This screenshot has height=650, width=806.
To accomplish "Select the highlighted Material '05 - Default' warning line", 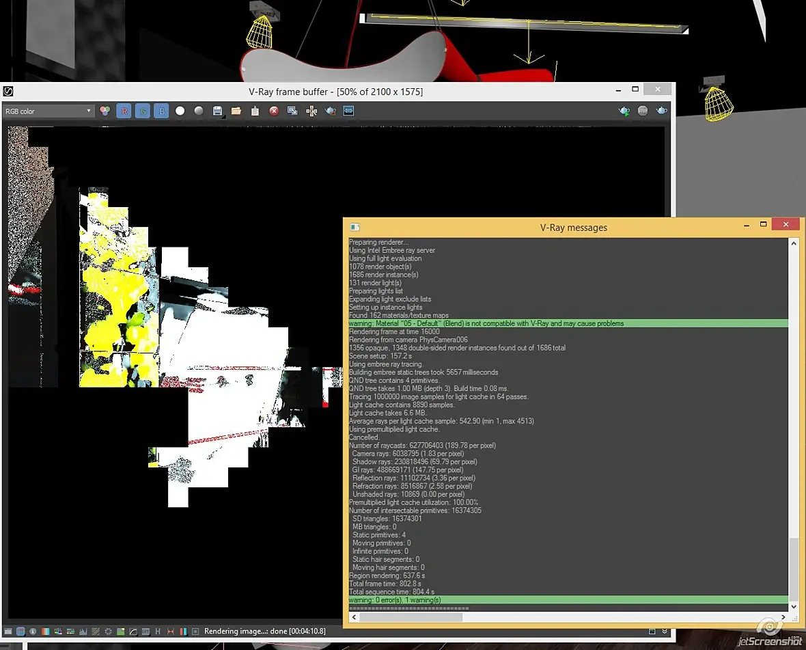I will (x=568, y=323).
